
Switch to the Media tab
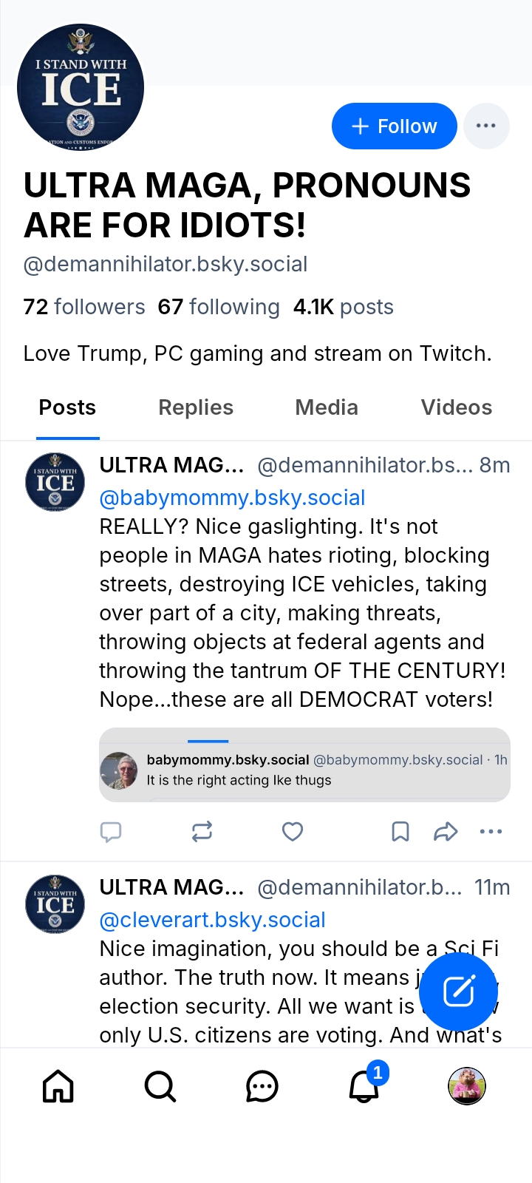pos(327,407)
